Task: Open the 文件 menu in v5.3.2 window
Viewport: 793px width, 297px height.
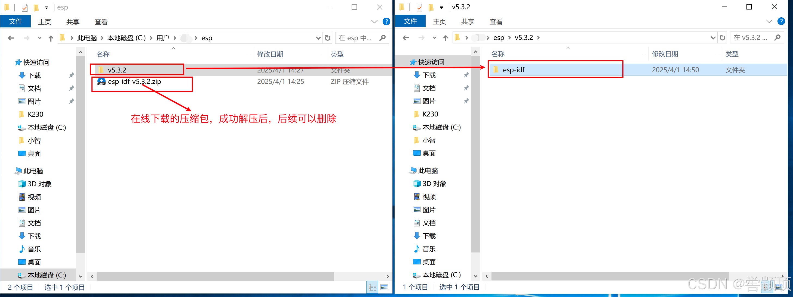Action: tap(410, 21)
